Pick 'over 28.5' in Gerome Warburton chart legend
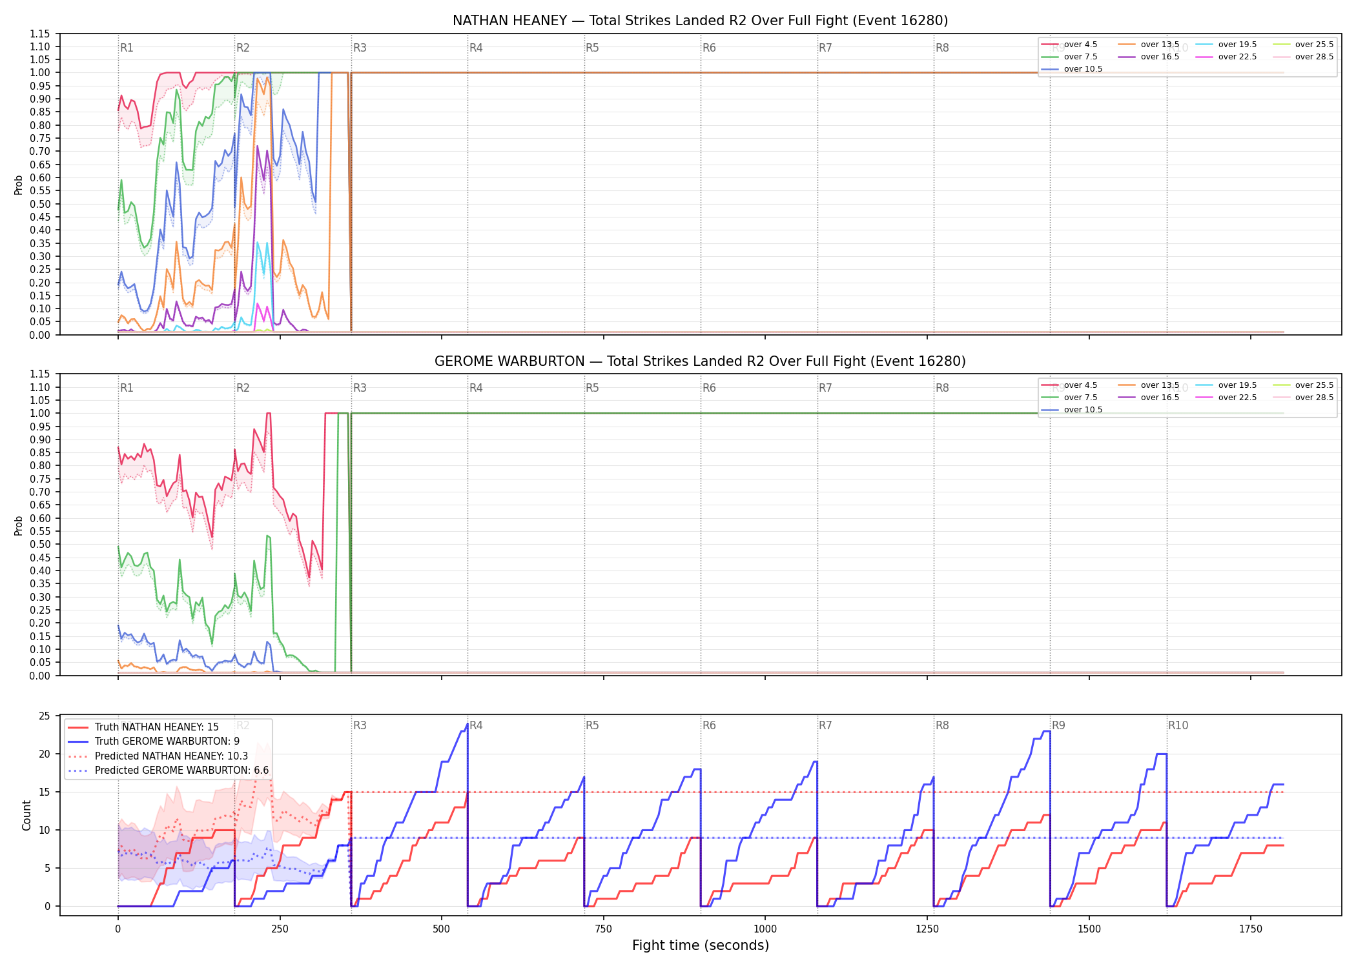 (x=1303, y=398)
